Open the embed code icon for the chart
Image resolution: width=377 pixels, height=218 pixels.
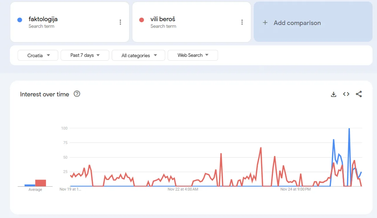pyautogui.click(x=346, y=94)
